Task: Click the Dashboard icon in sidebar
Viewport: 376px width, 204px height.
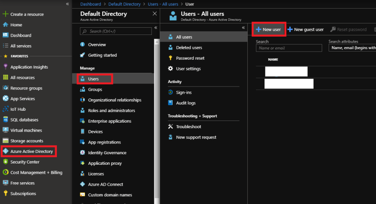Action: point(5,35)
